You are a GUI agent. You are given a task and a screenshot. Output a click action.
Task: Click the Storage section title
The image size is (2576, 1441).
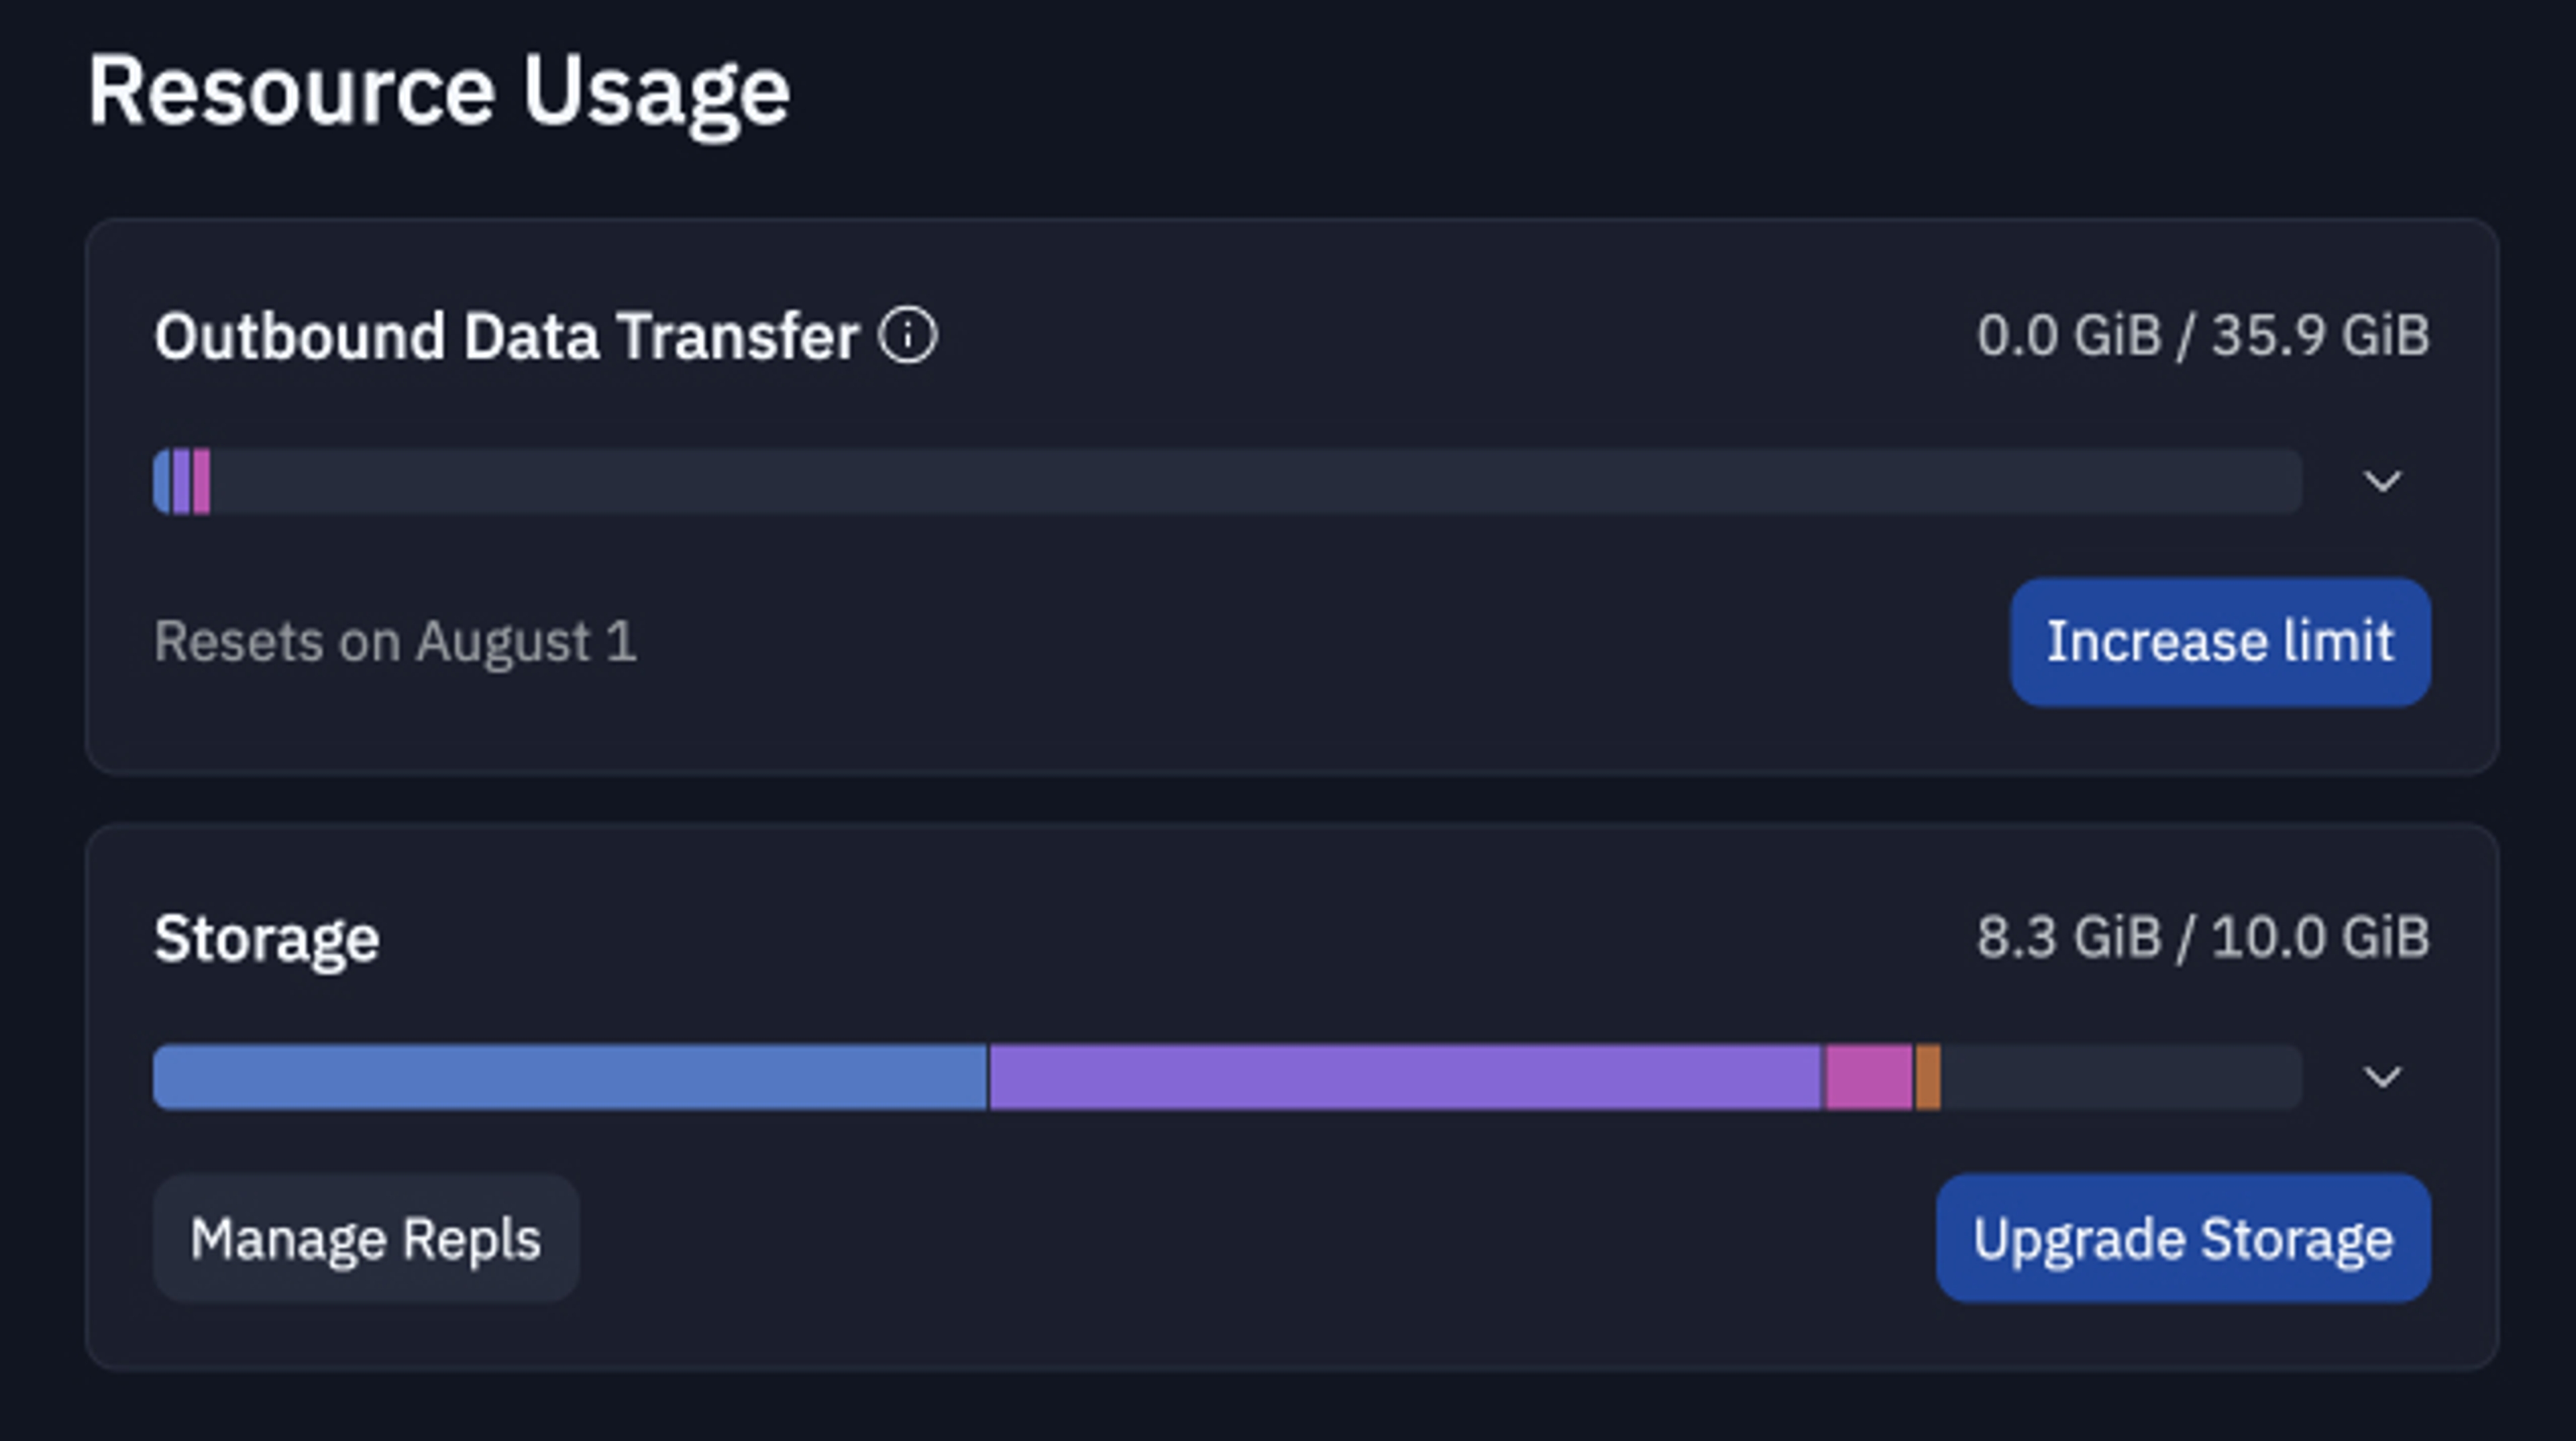[x=266, y=938]
